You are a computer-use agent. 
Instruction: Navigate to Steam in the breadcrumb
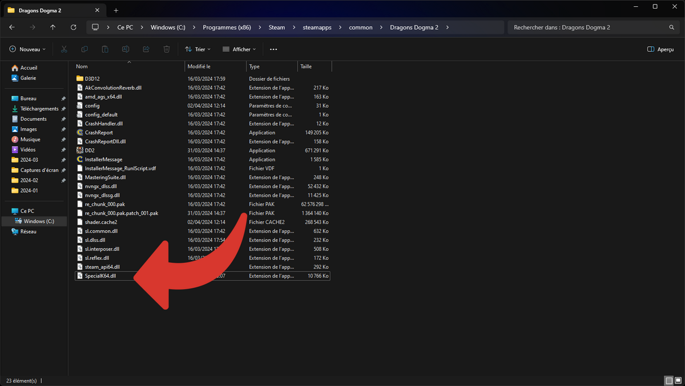click(x=277, y=27)
